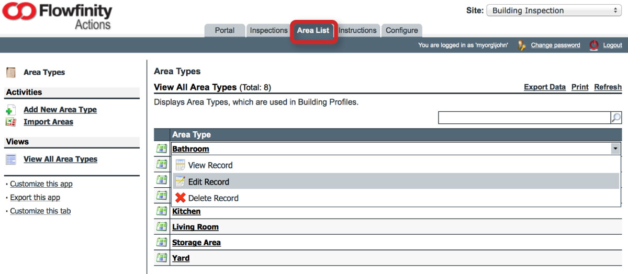Click the green plus Add New Area Type icon
The image size is (628, 274).
(x=10, y=110)
